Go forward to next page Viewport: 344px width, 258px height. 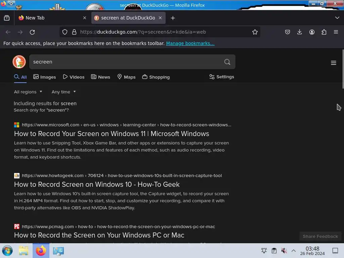point(20,32)
